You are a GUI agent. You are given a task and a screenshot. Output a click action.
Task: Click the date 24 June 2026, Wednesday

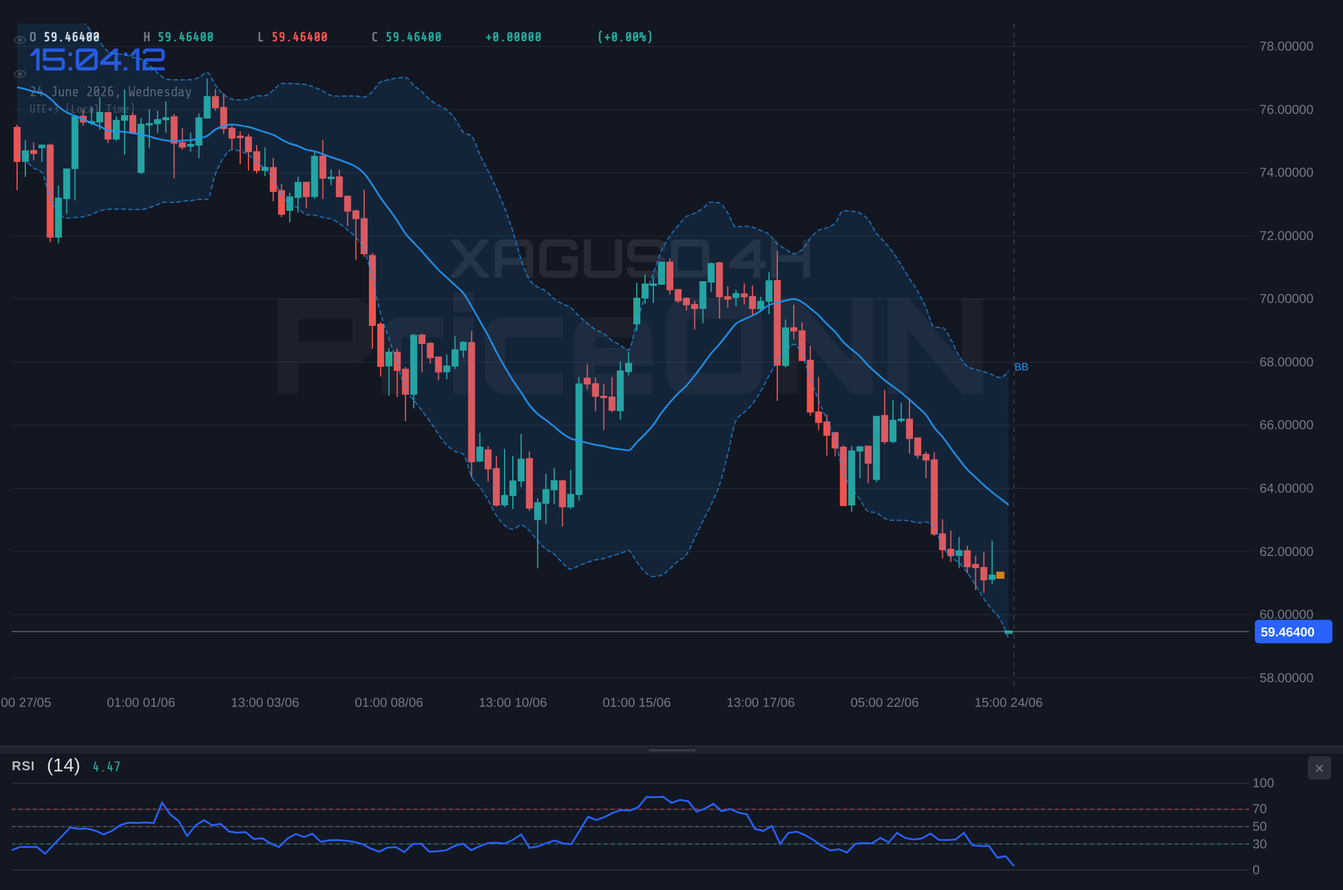[110, 92]
